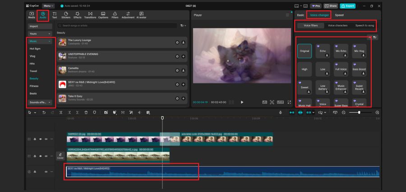Lock the audio track
Screen dimensions: 406x192
pyautogui.click(x=35, y=172)
